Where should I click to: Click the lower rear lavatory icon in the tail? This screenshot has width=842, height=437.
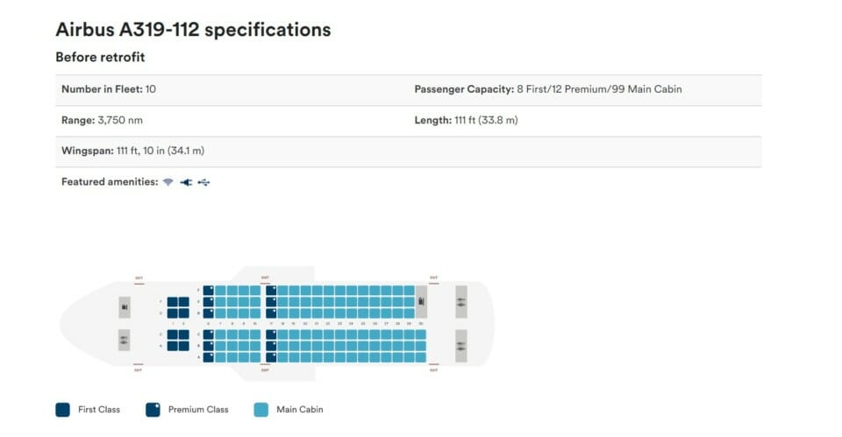tap(461, 346)
